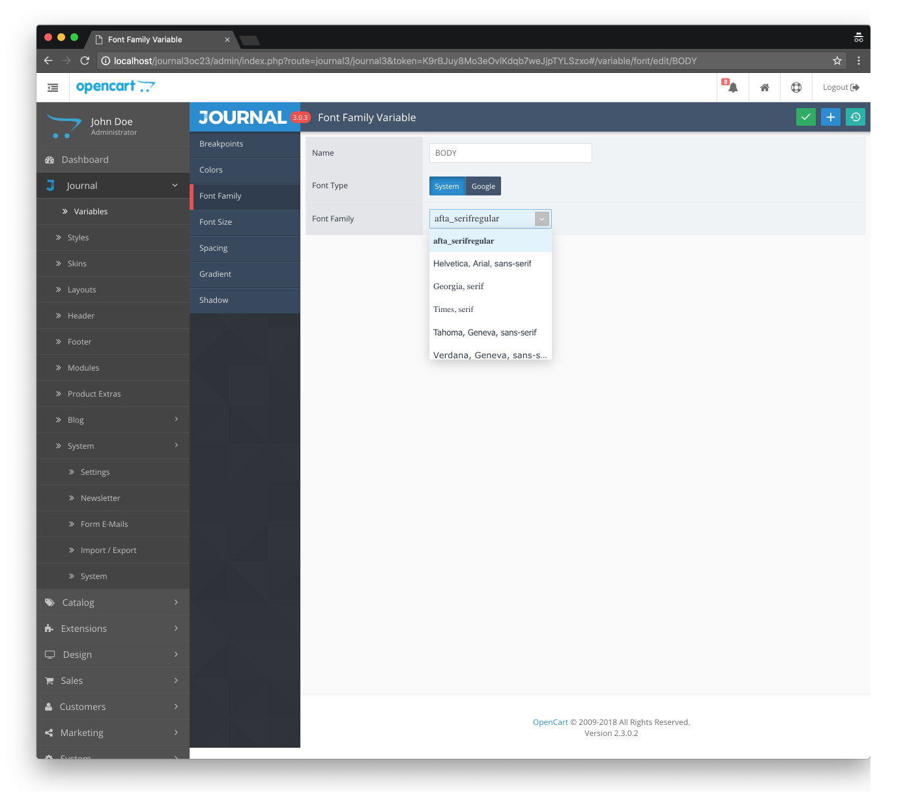Viewport: 907px width, 807px height.
Task: Click the teal history reset button
Action: tap(856, 117)
